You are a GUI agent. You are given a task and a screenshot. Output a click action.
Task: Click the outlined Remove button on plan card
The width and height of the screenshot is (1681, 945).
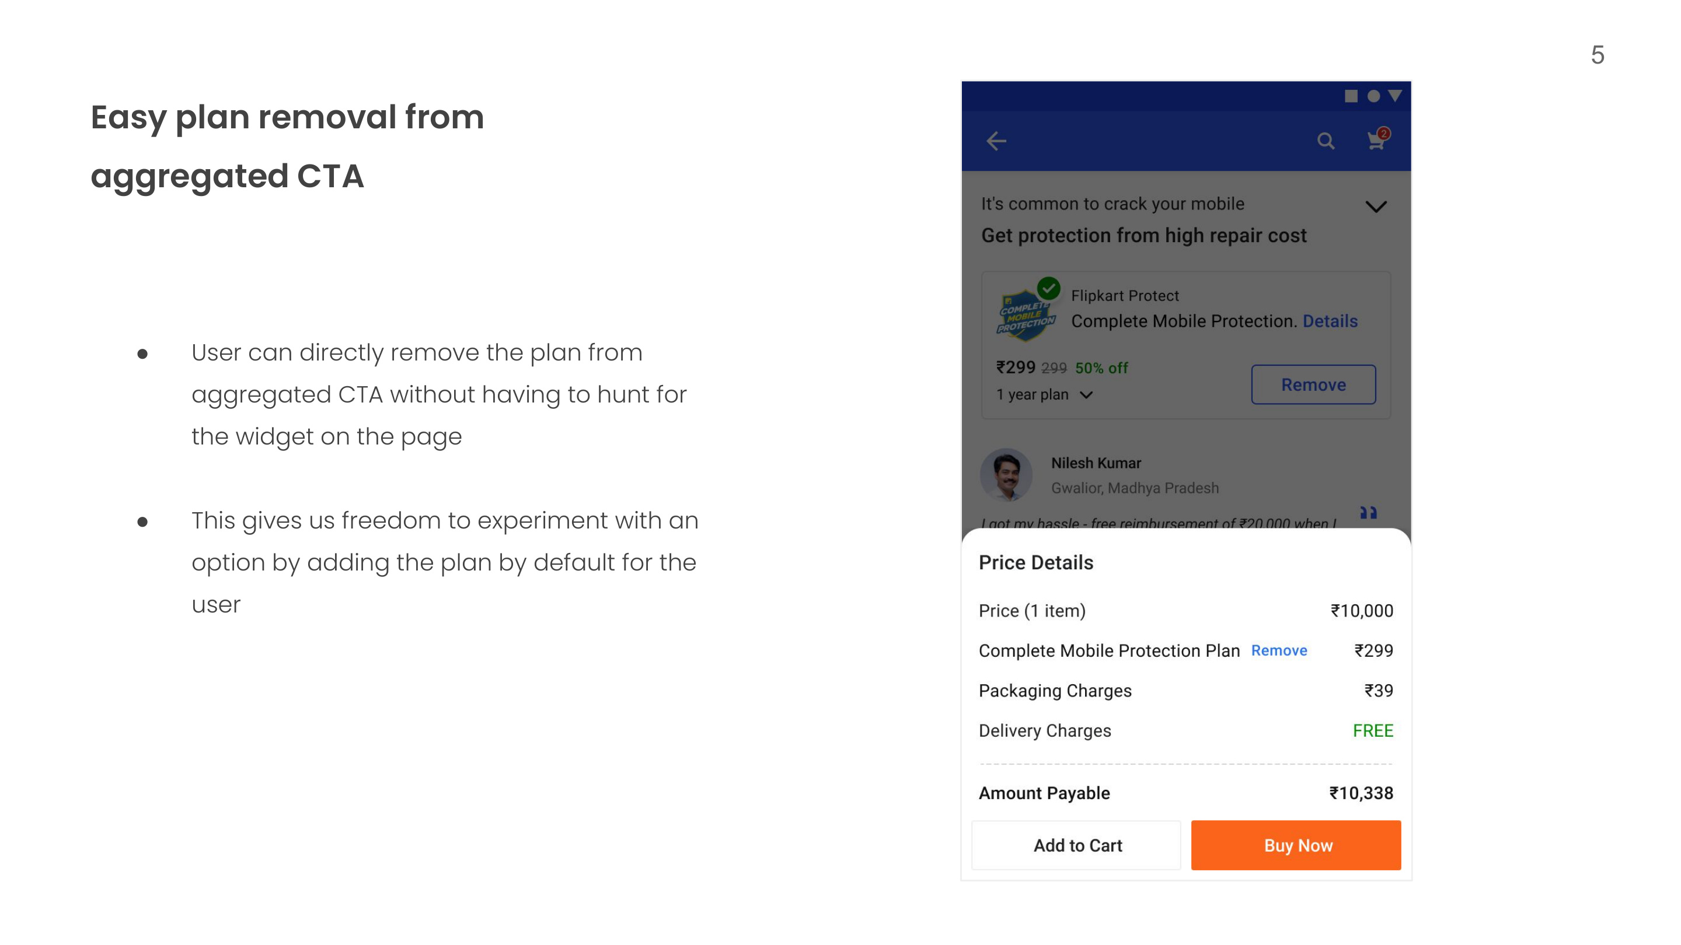point(1313,385)
